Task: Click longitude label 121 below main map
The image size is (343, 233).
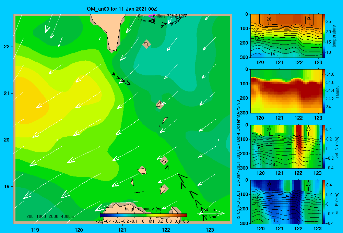Action: coord(122,230)
